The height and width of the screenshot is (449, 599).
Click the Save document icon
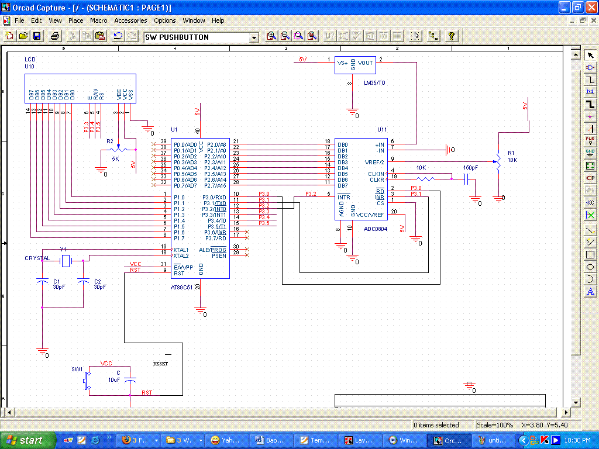tap(37, 36)
